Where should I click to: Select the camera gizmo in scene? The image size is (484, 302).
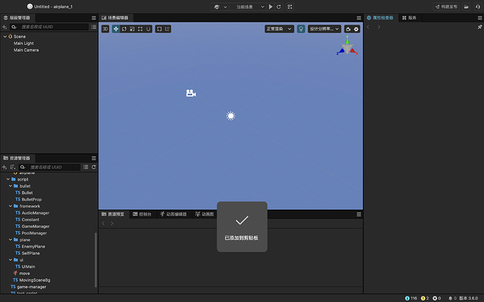191,93
